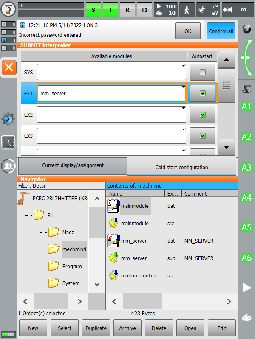Click the modules list scroll up arrow

227,60
